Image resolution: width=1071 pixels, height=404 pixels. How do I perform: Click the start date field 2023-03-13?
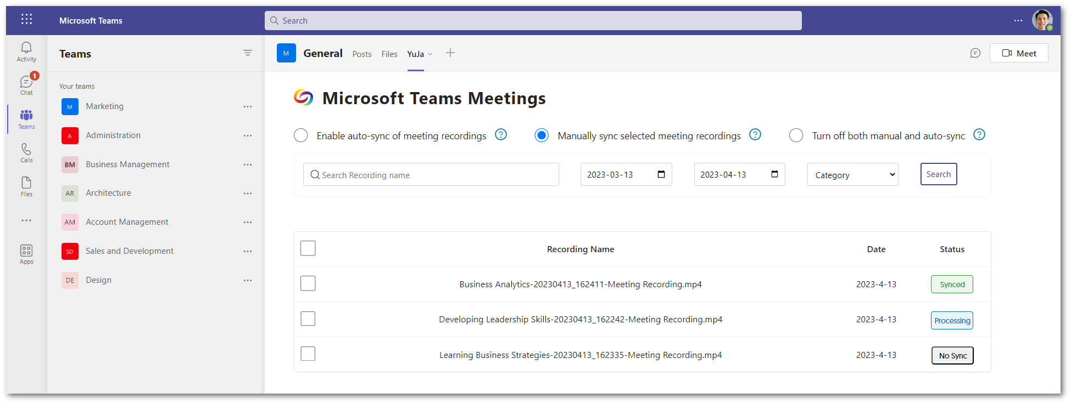(x=626, y=174)
